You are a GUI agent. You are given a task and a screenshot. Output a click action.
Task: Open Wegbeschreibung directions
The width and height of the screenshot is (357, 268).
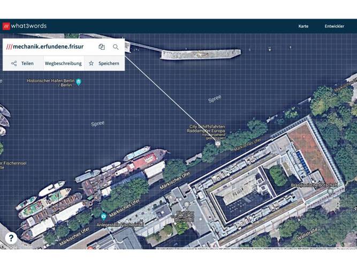pos(63,63)
